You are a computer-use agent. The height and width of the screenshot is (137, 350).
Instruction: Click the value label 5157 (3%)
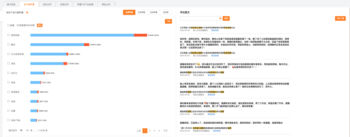(x=46, y=83)
